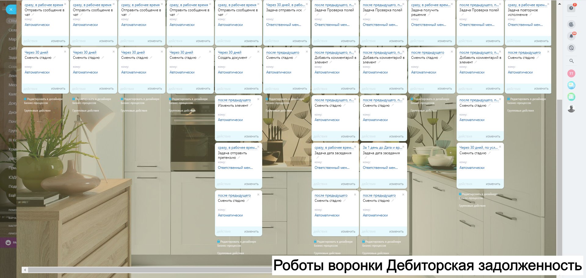Image resolution: width=586 pixels, height=278 pixels.
Task: Remove the 'Через 30 дней, по усл...' robot with X
Action: pyautogui.click(x=500, y=147)
